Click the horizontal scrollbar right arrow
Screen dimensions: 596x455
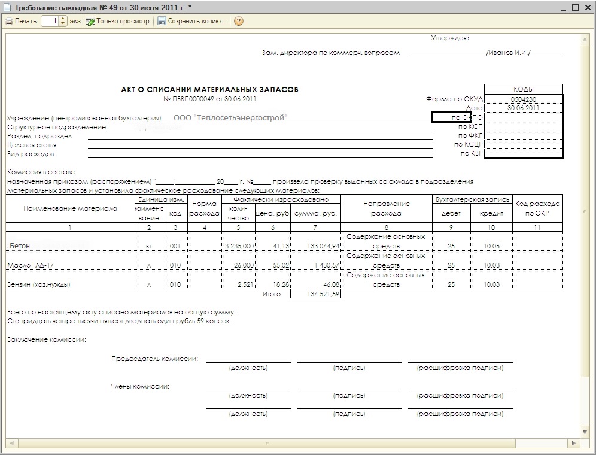pyautogui.click(x=574, y=443)
